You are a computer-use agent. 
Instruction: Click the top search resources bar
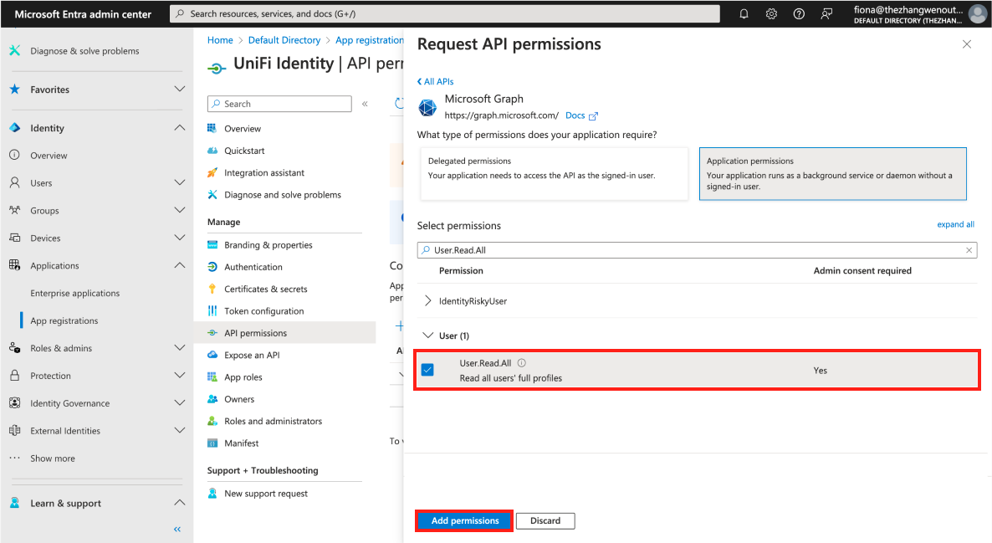coord(445,14)
